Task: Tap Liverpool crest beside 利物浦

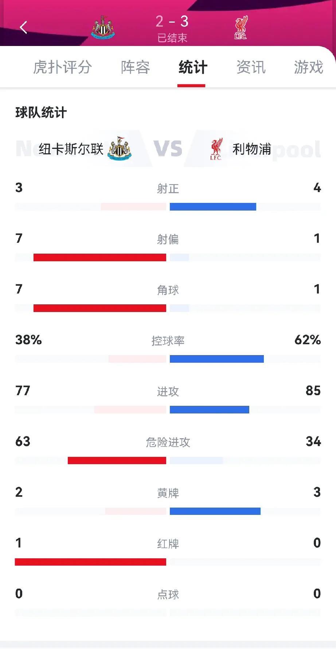Action: tap(216, 149)
